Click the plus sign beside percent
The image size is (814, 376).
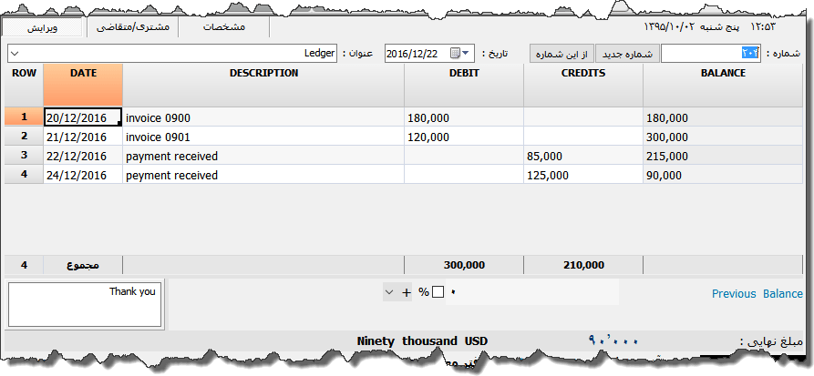pos(407,292)
